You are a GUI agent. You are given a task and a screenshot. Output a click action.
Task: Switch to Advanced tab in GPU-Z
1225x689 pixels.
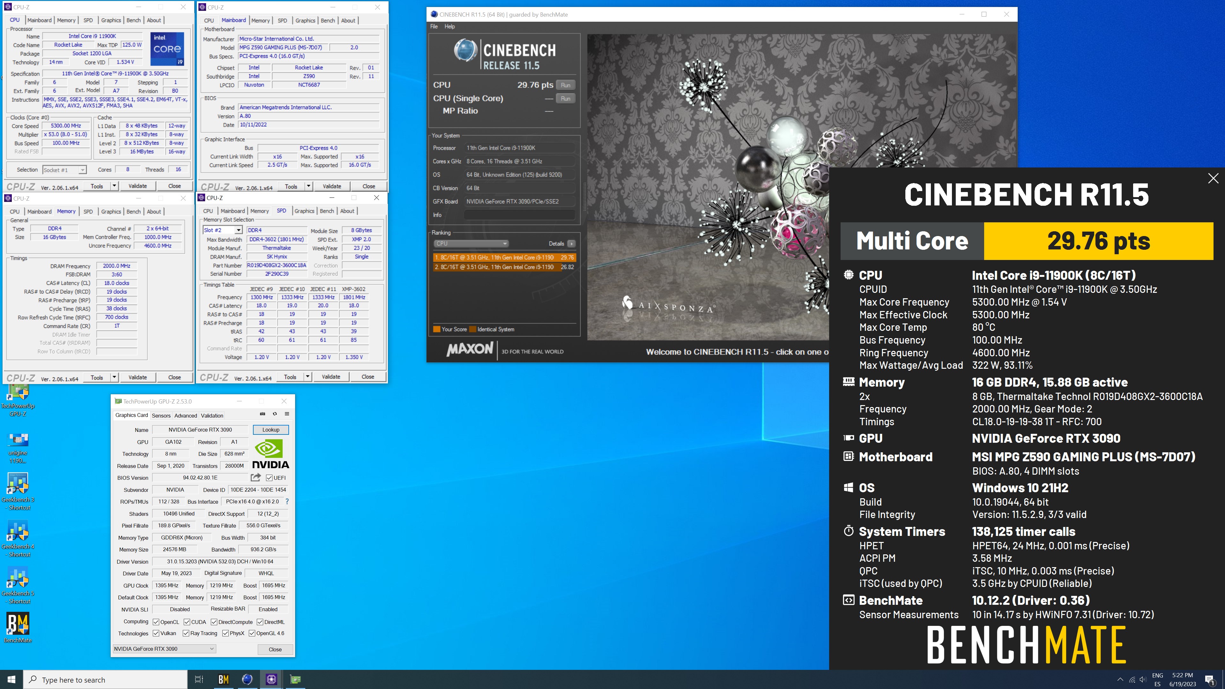185,416
